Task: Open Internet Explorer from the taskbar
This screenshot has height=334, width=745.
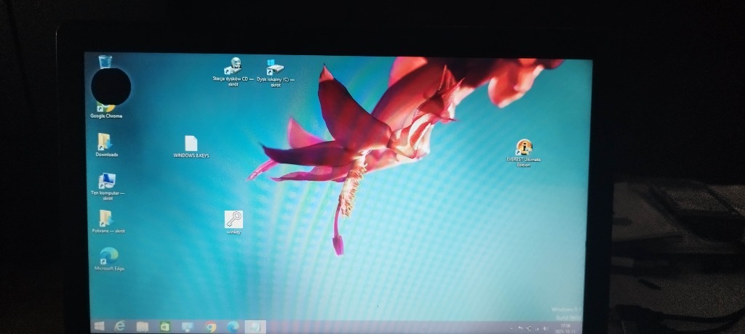Action: [x=120, y=326]
